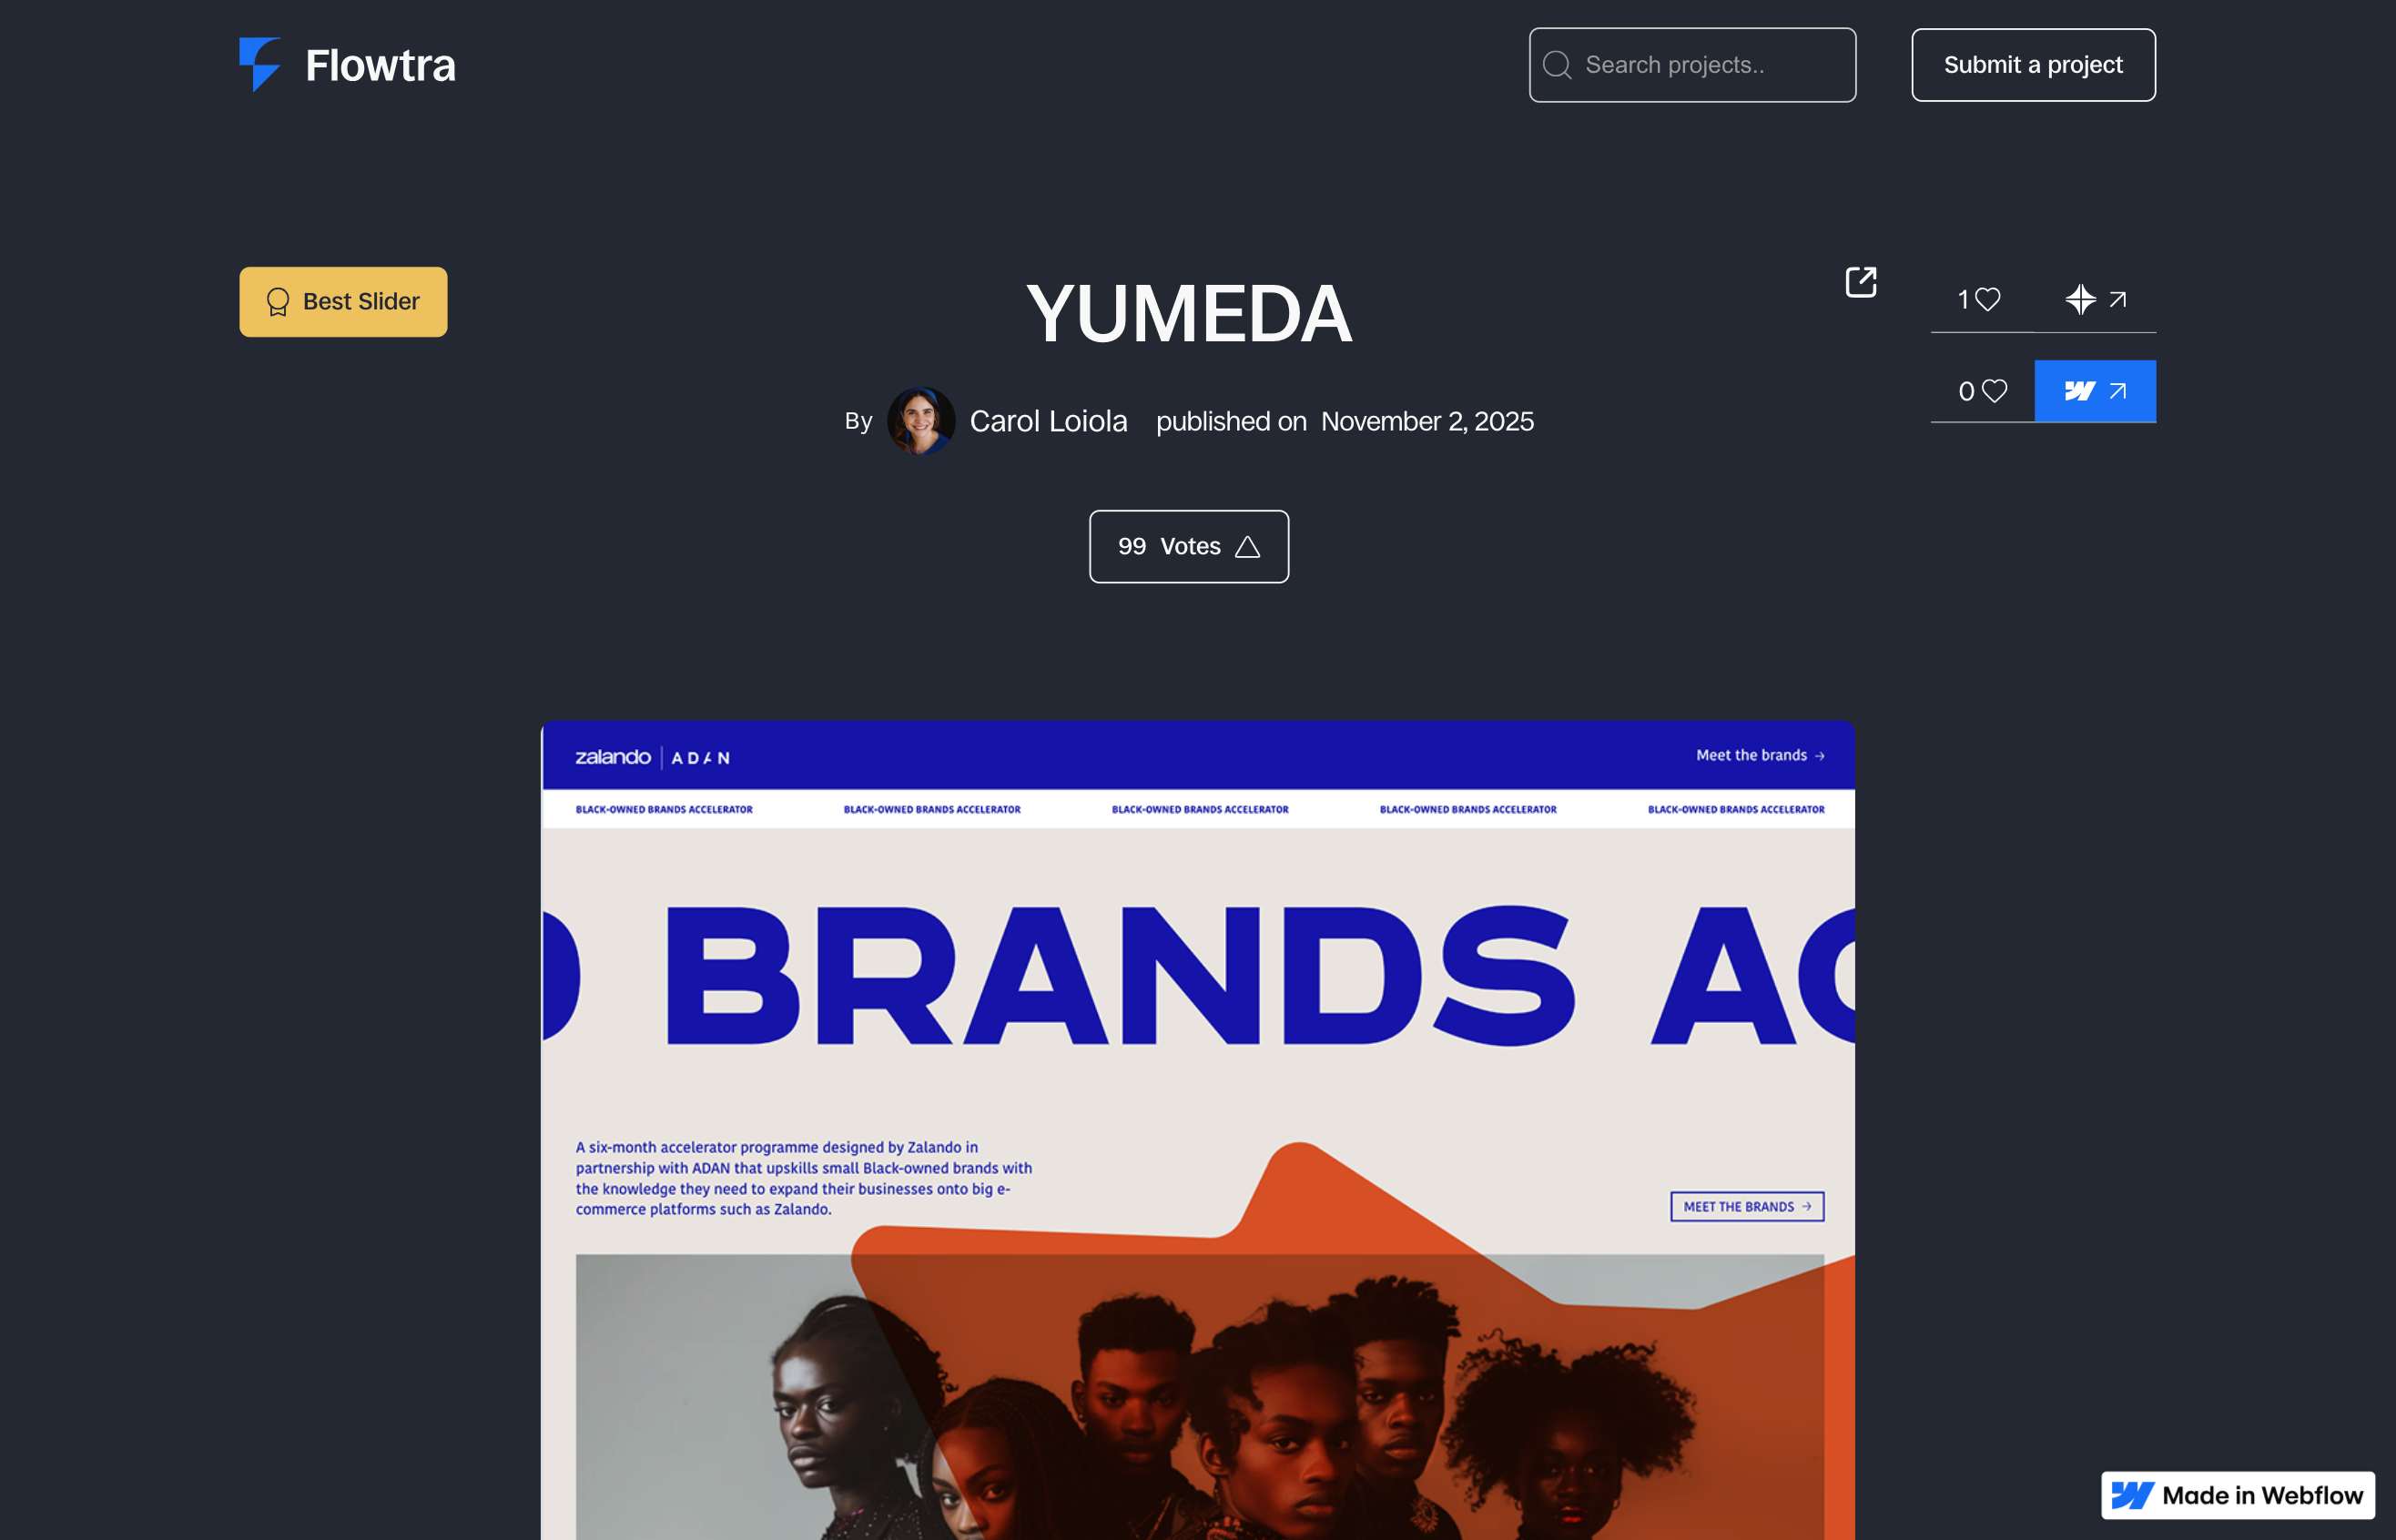Open the blue Webflow cloneable link
The width and height of the screenshot is (2396, 1540).
tap(2095, 391)
